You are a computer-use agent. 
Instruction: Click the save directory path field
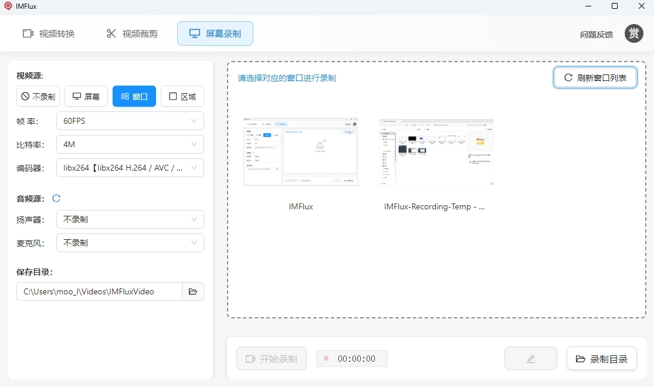pos(99,291)
